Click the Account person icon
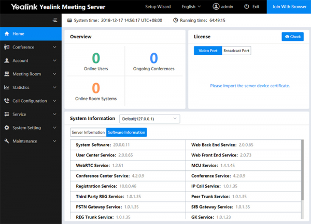This screenshot has width=311, height=224. (7, 61)
